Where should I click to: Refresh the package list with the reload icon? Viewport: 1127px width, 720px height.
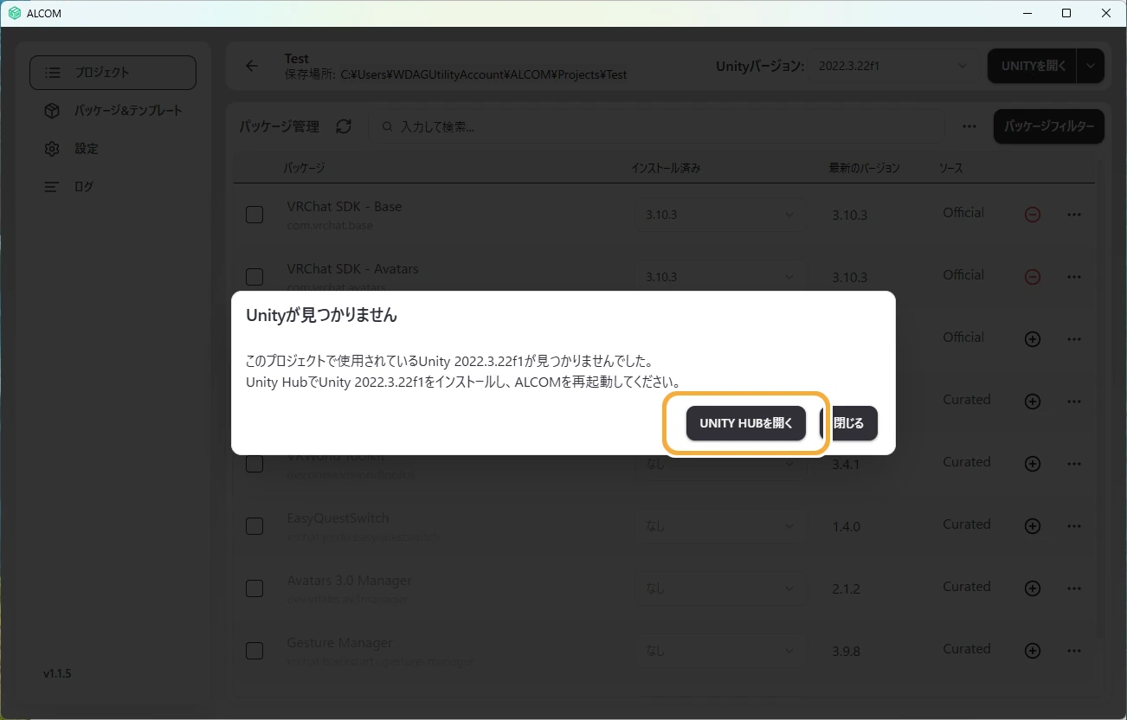(344, 126)
